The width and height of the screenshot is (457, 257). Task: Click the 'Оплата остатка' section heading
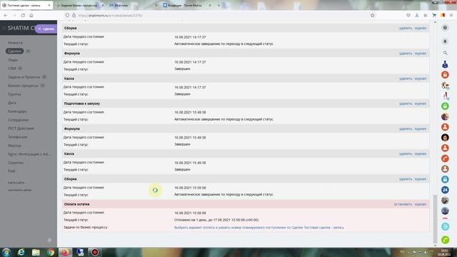point(76,204)
